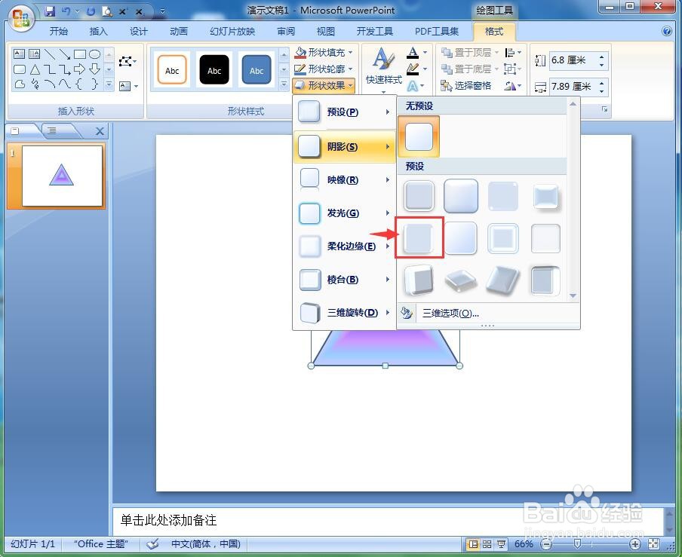
Task: Select the straight line shape
Action: (50, 54)
